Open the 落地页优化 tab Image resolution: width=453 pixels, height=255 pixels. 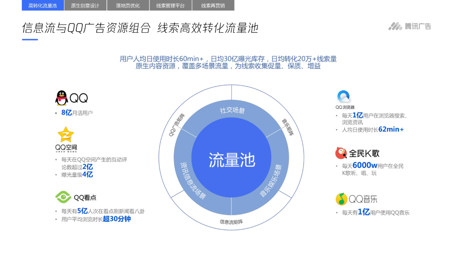coord(128,5)
